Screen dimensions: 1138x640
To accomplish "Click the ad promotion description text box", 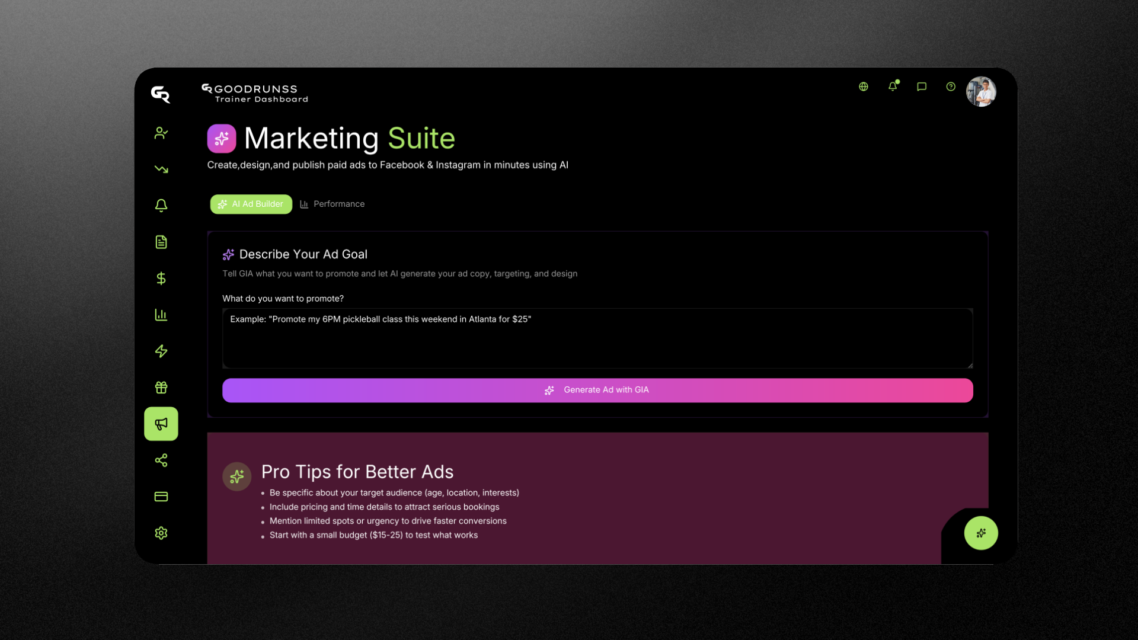I will point(597,338).
